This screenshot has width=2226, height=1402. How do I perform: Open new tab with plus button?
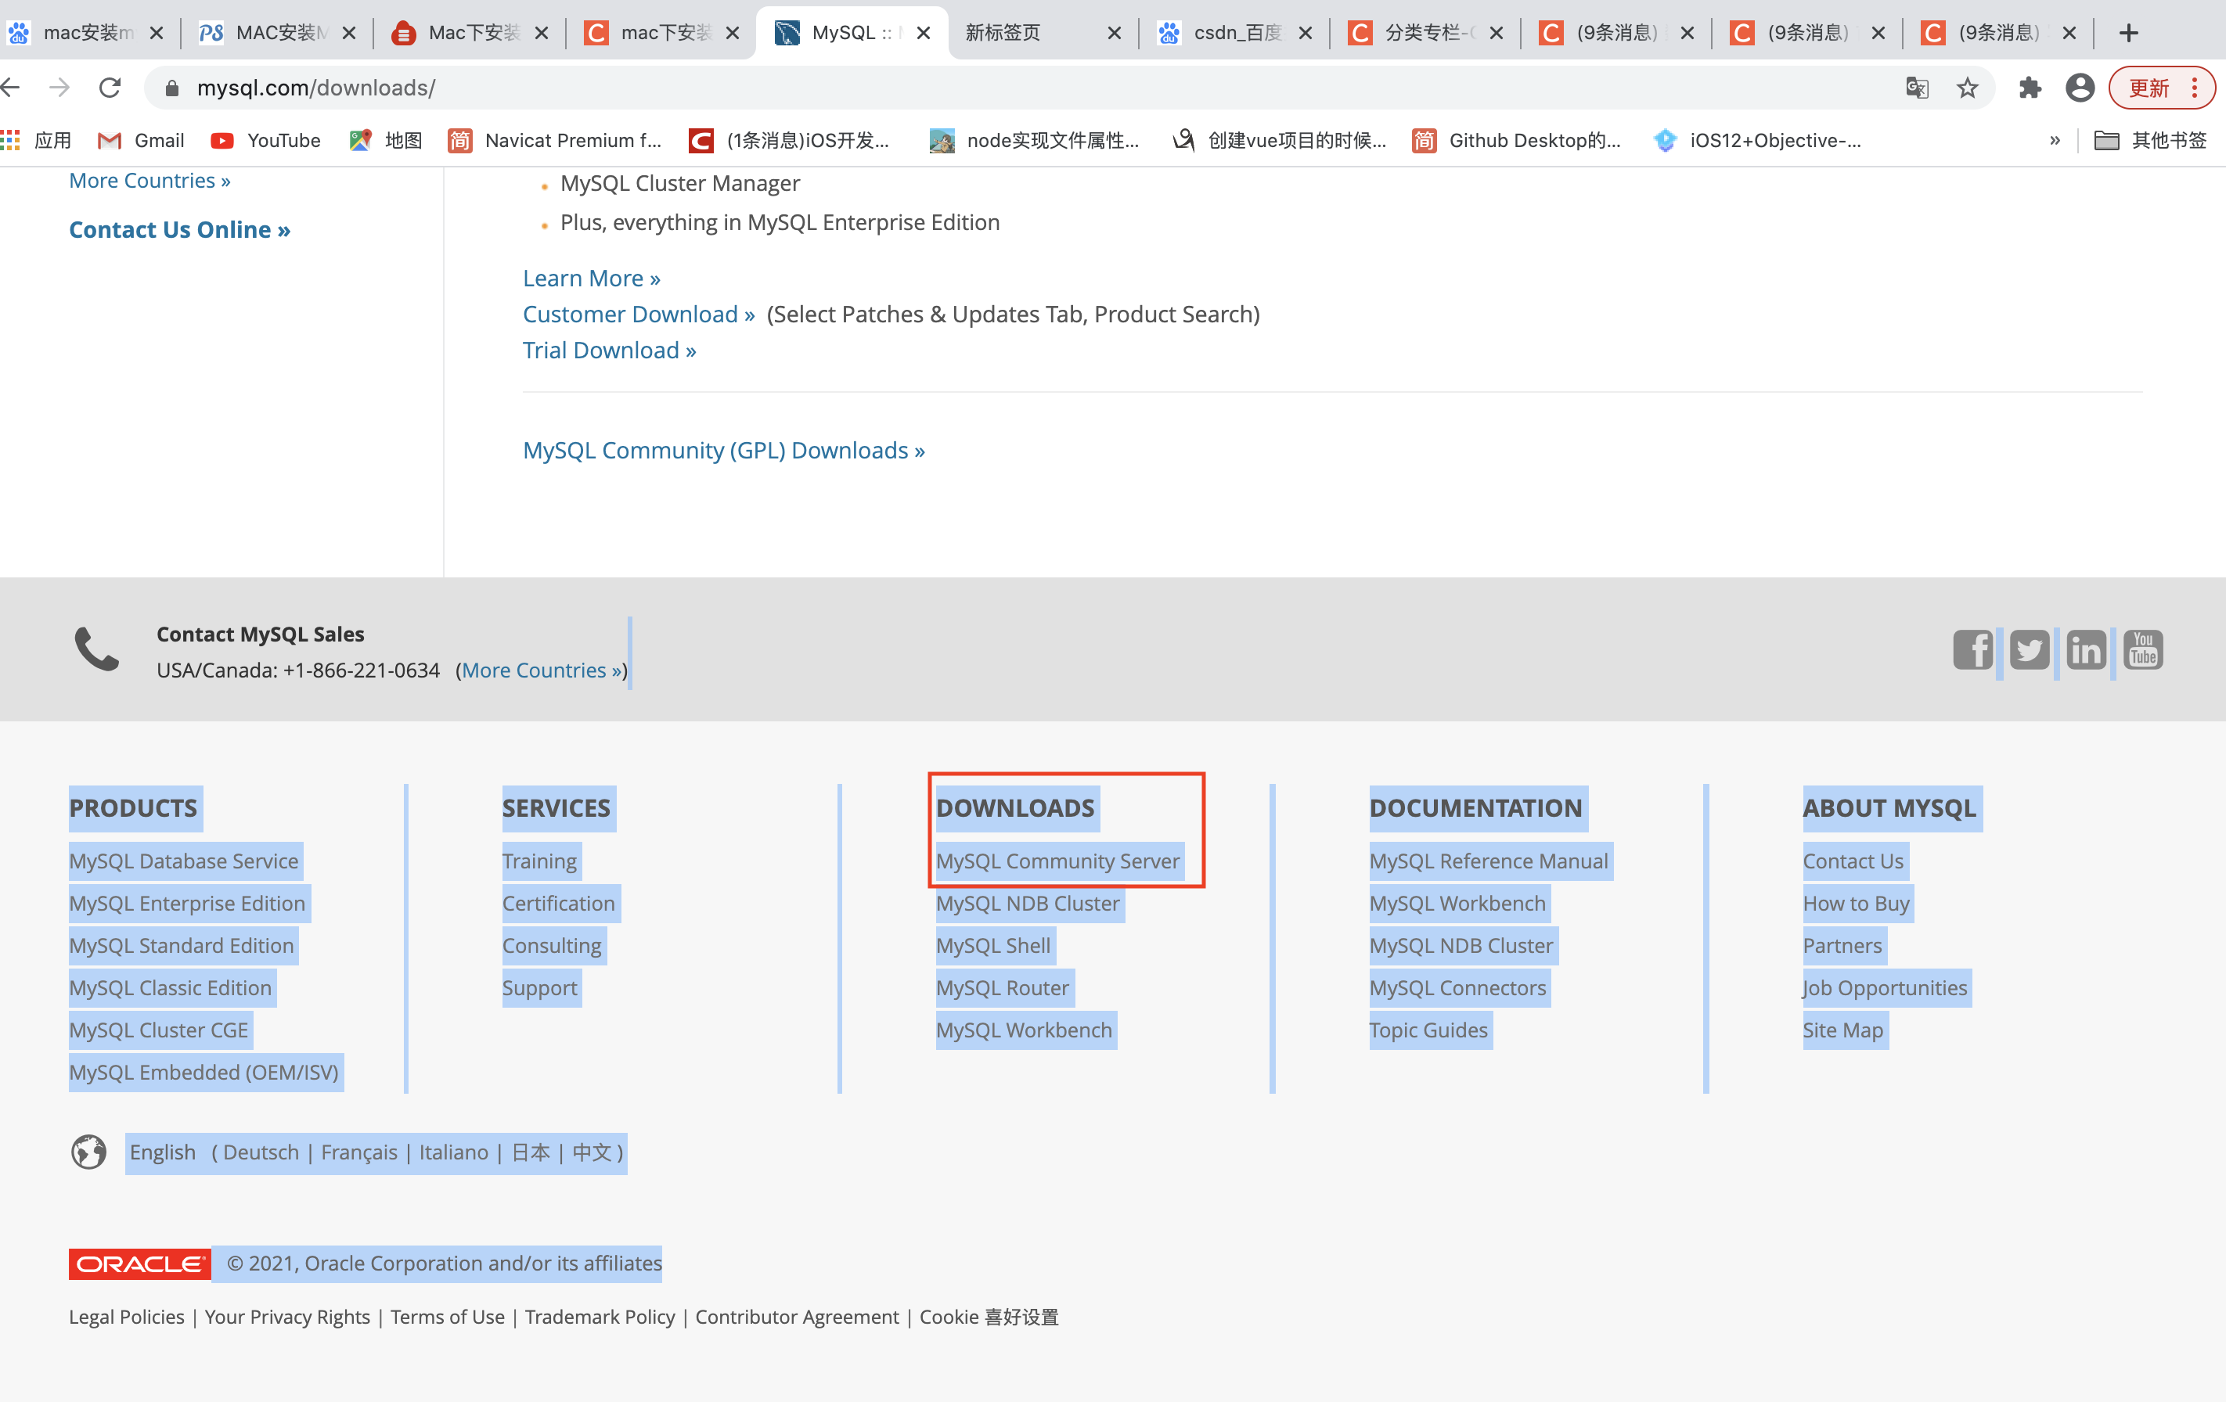point(2129,34)
